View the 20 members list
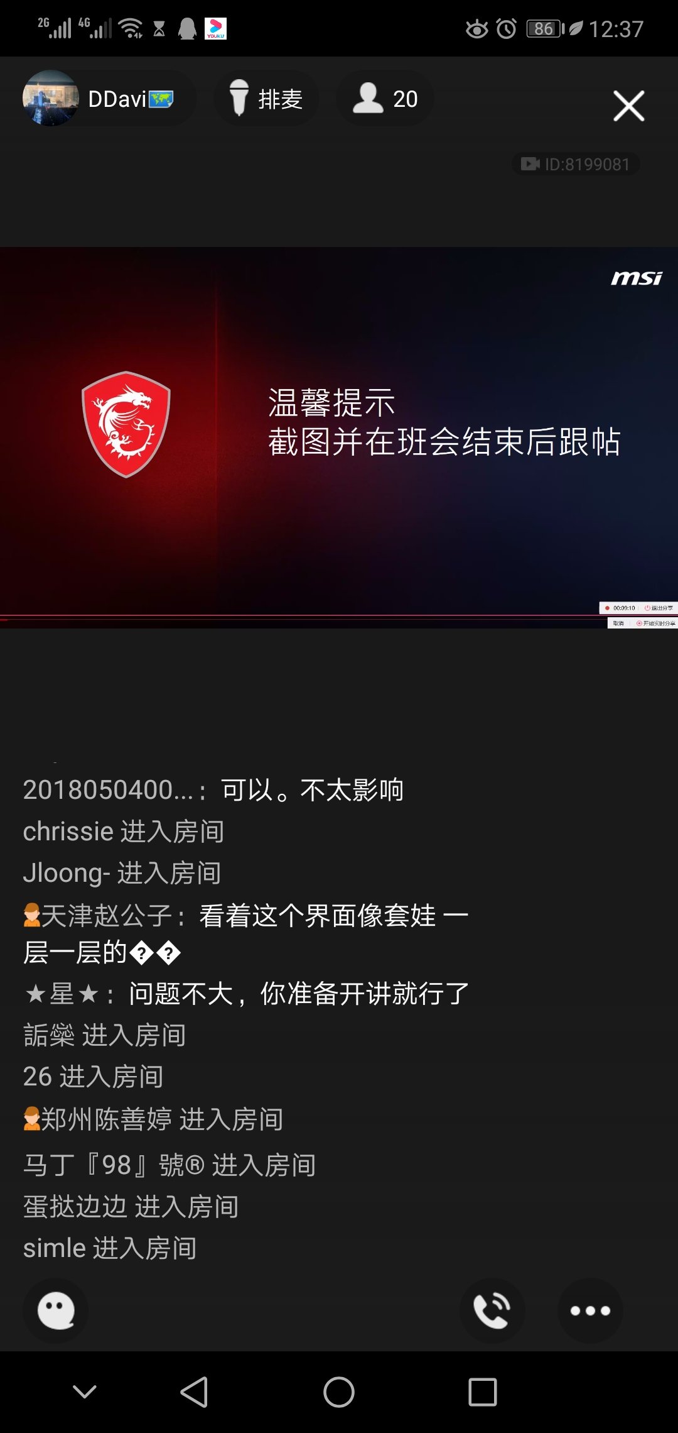 [385, 99]
